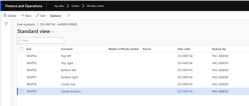Open the search magnifier in action bar
Viewport: 249px width, 106px height.
(69, 15)
